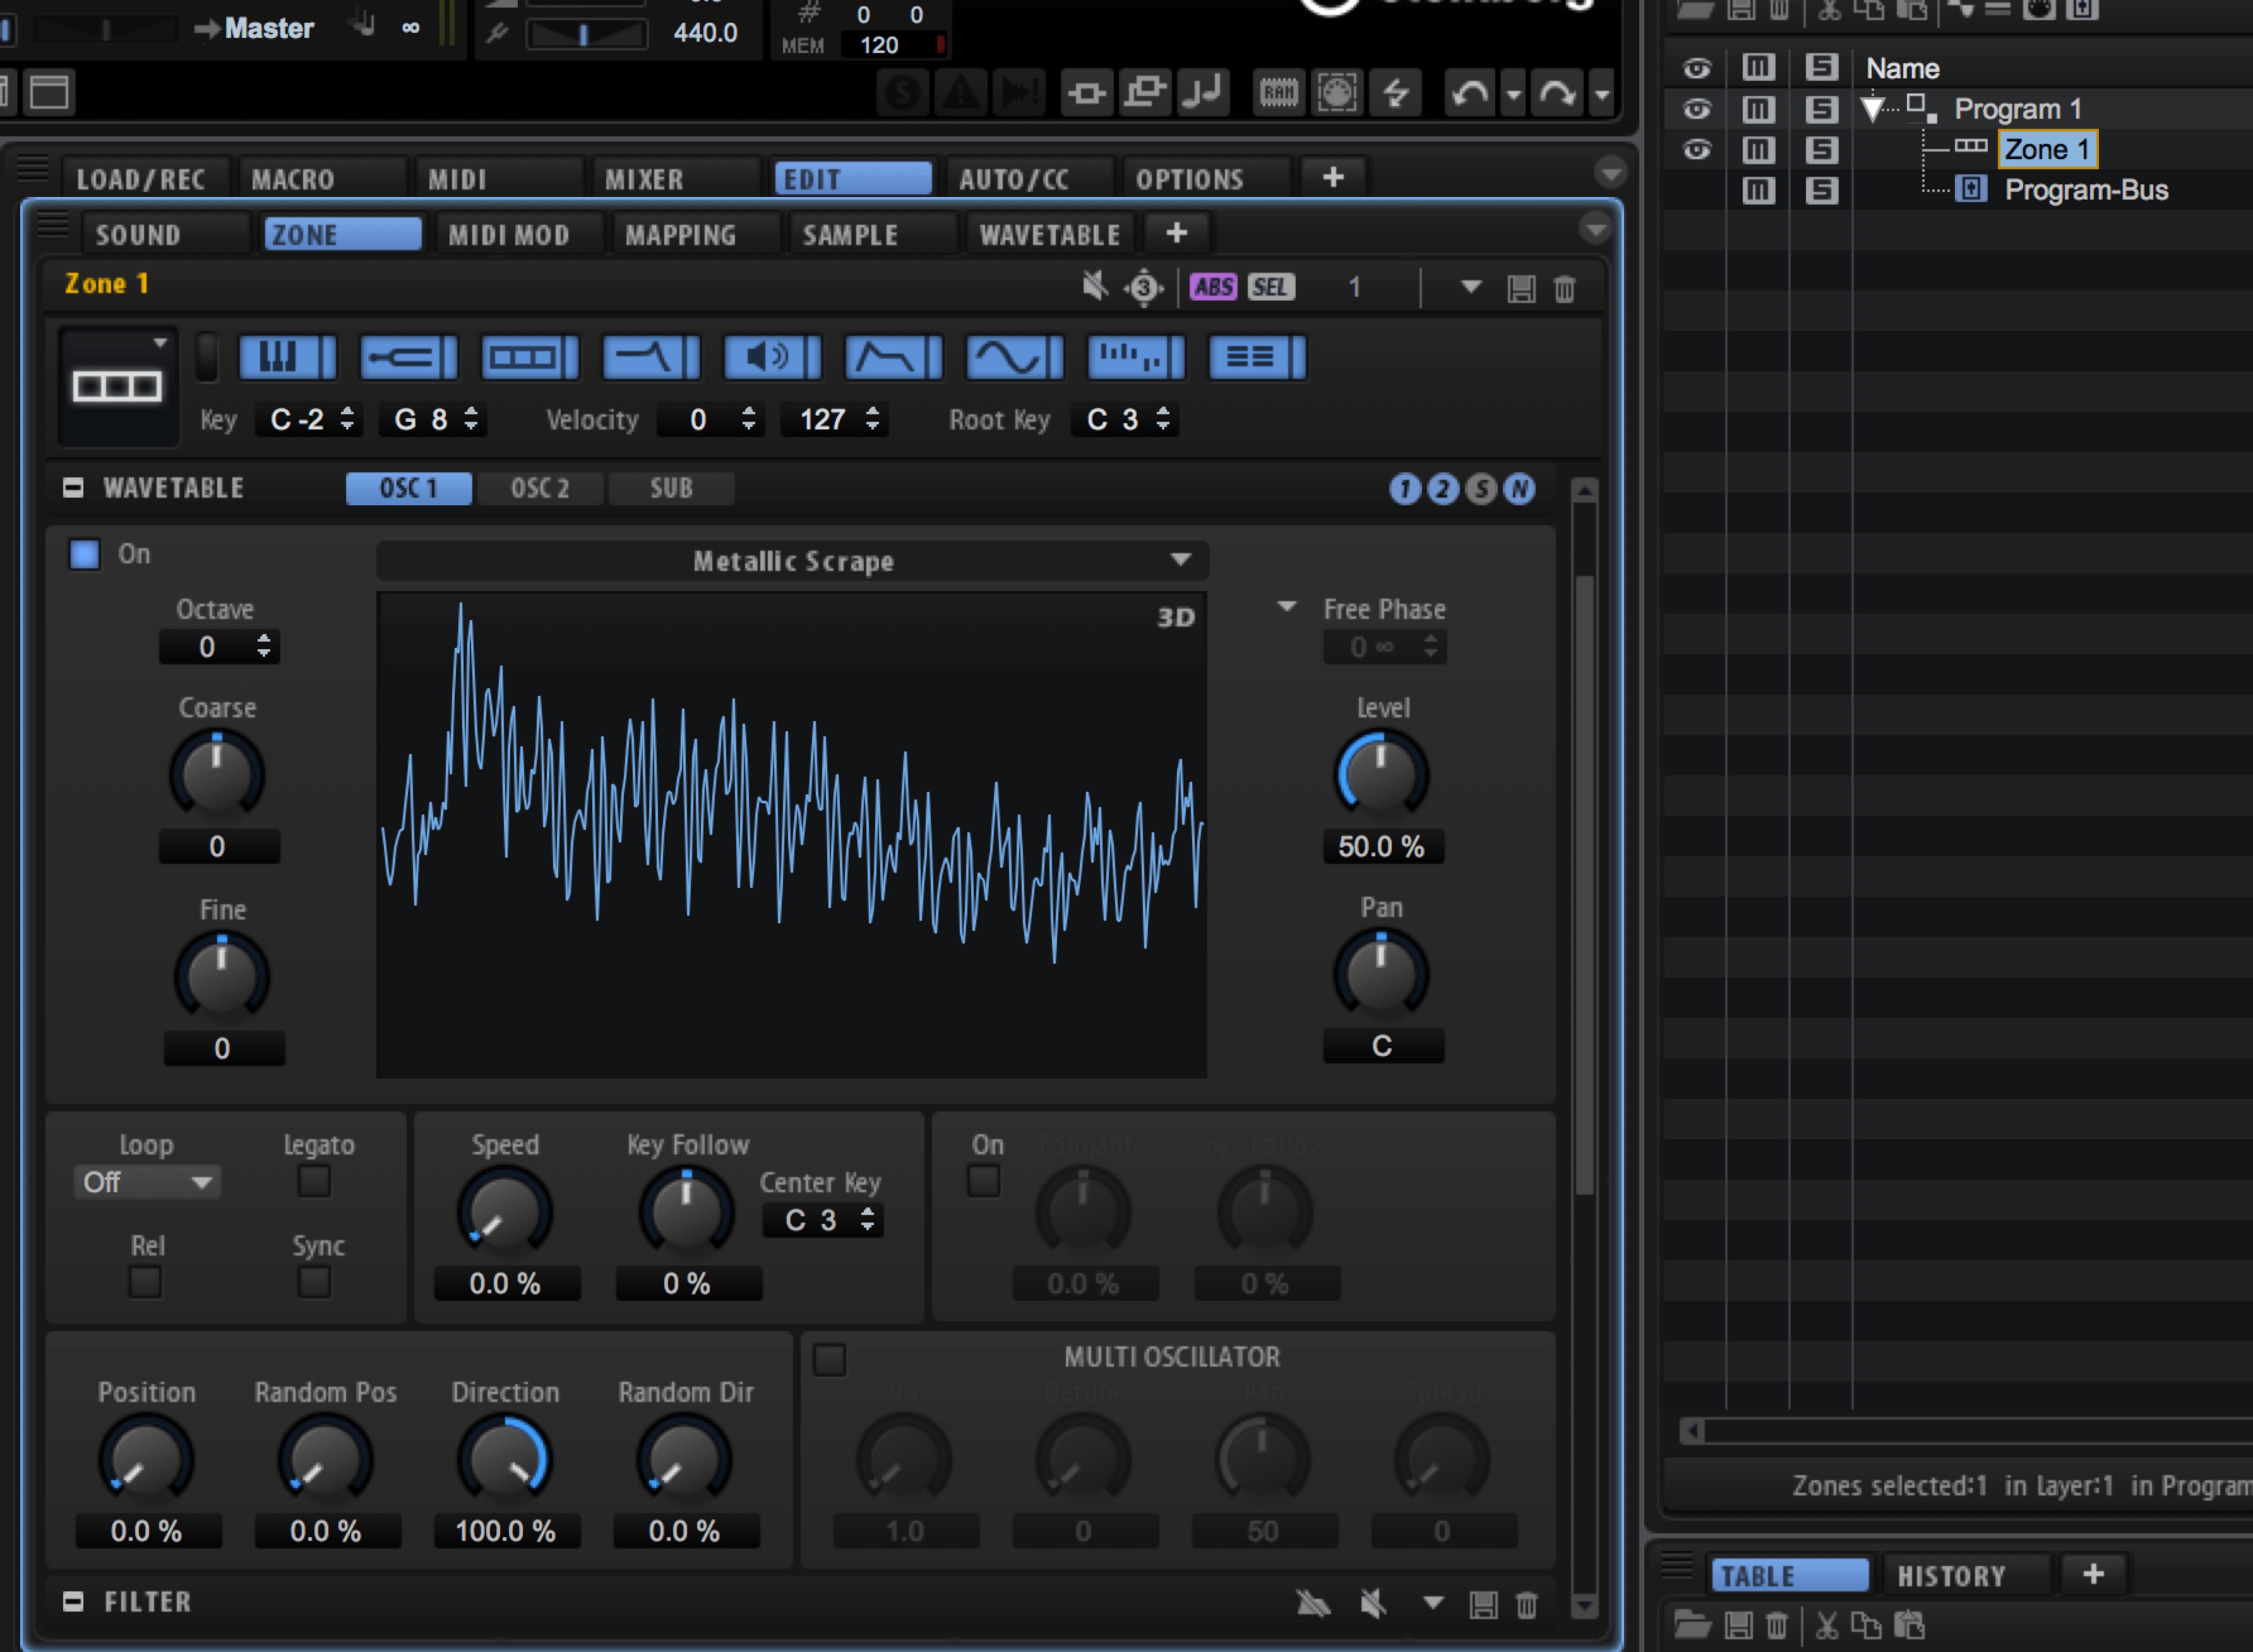Image resolution: width=2253 pixels, height=1652 pixels.
Task: Open the Metallic Scrape wavetable dropdown
Action: coord(792,561)
